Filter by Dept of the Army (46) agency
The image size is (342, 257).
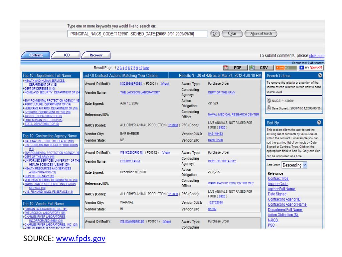(x=39, y=157)
